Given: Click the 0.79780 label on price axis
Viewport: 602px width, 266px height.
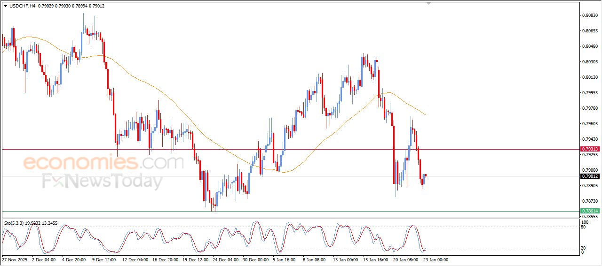Looking at the screenshot, I should click(x=590, y=108).
